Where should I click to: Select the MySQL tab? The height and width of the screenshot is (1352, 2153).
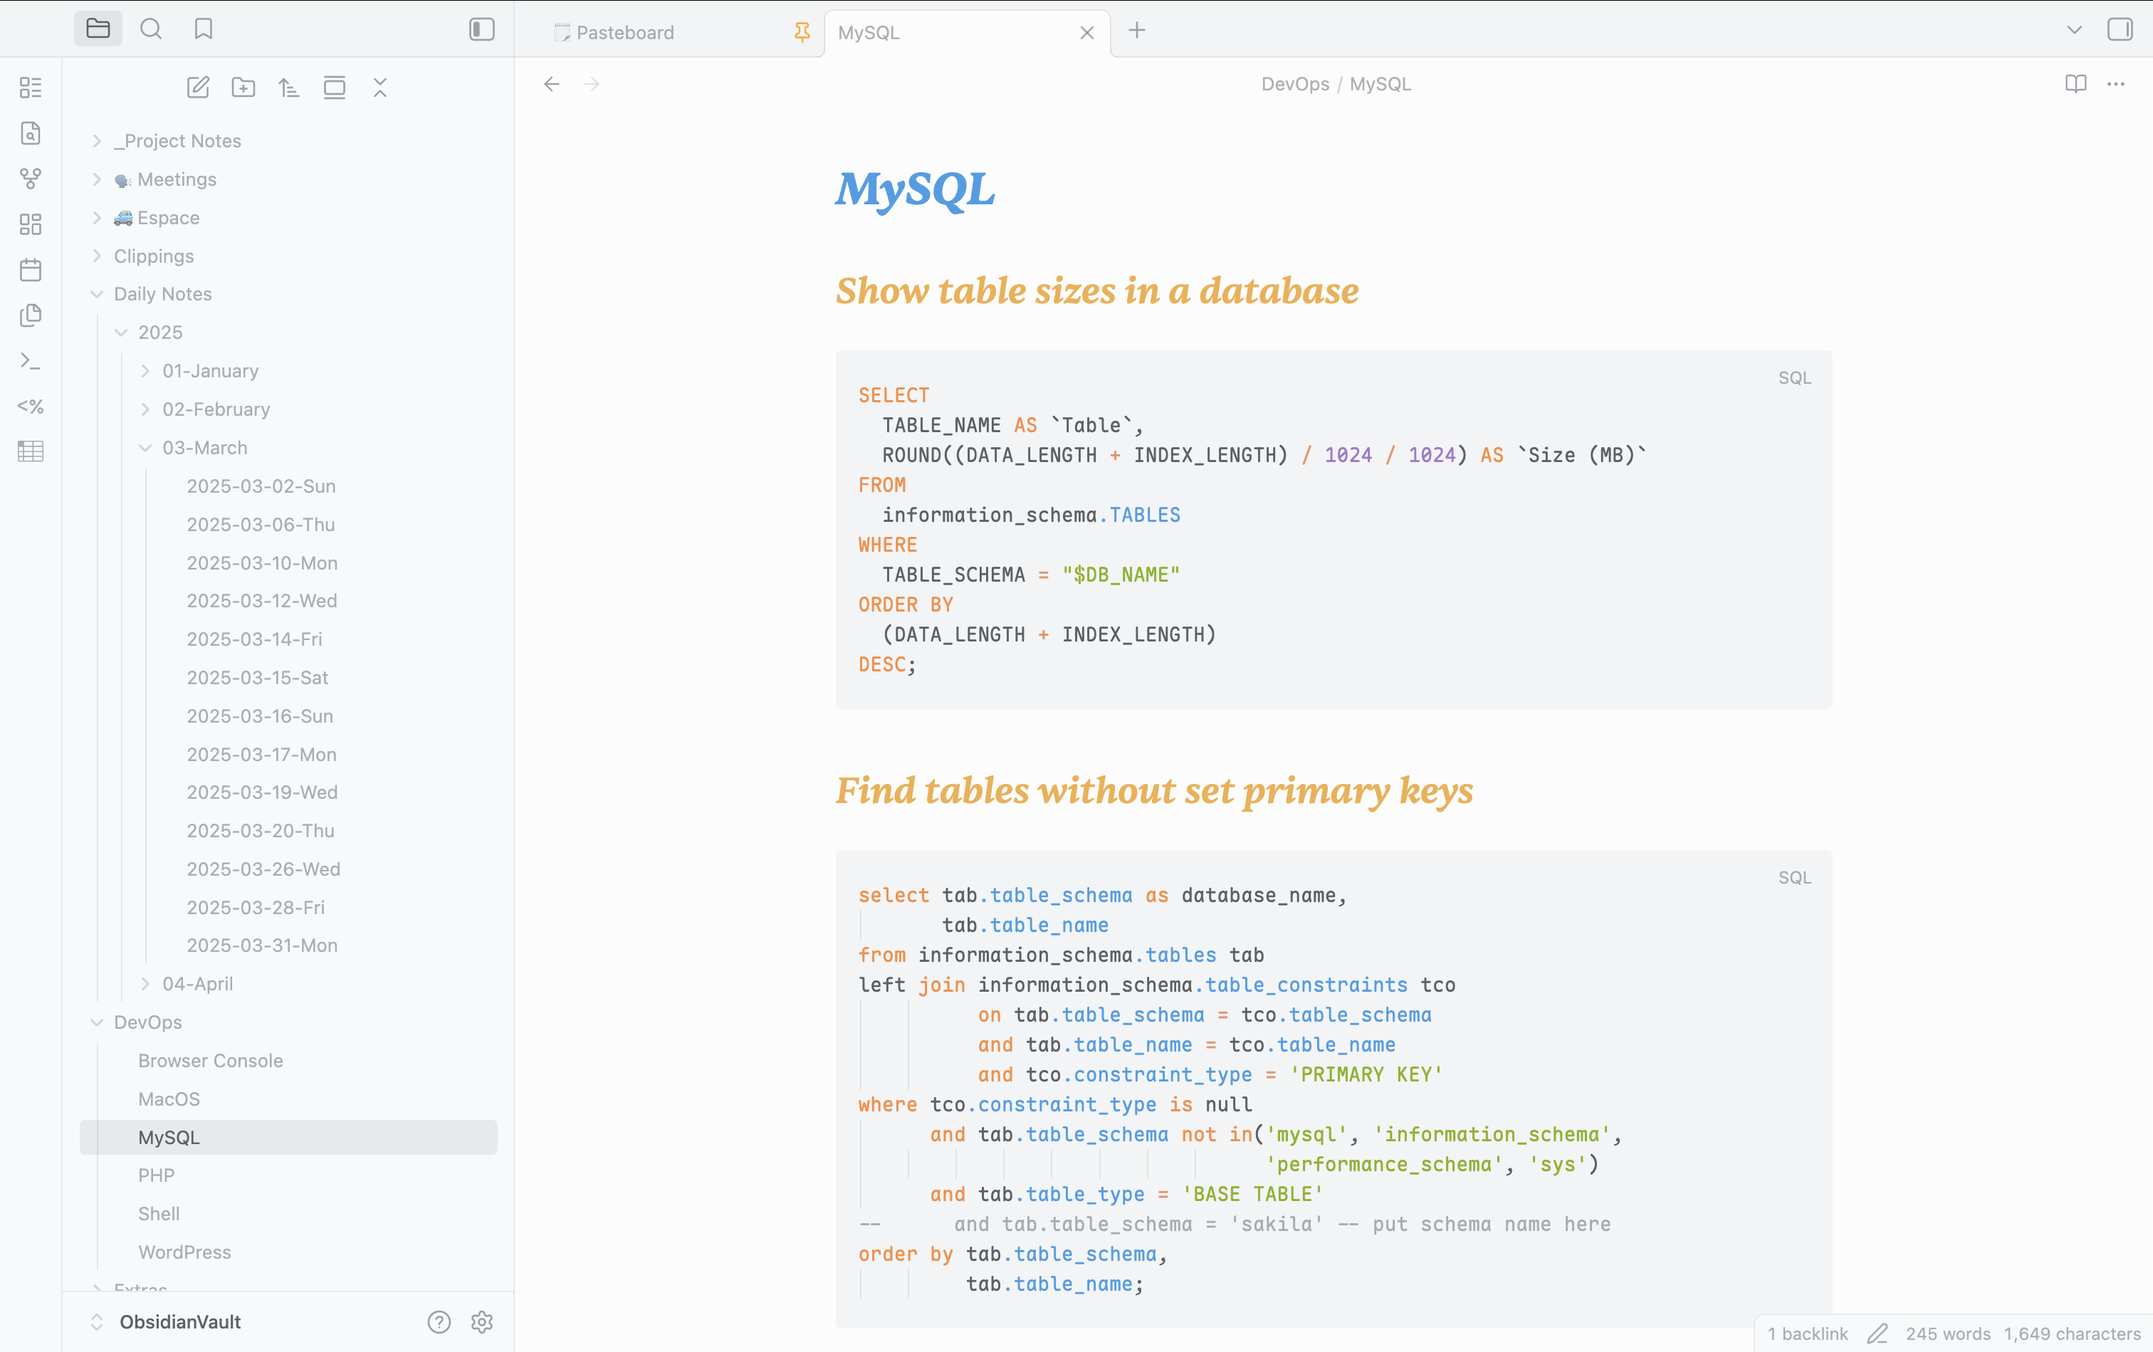pos(968,33)
